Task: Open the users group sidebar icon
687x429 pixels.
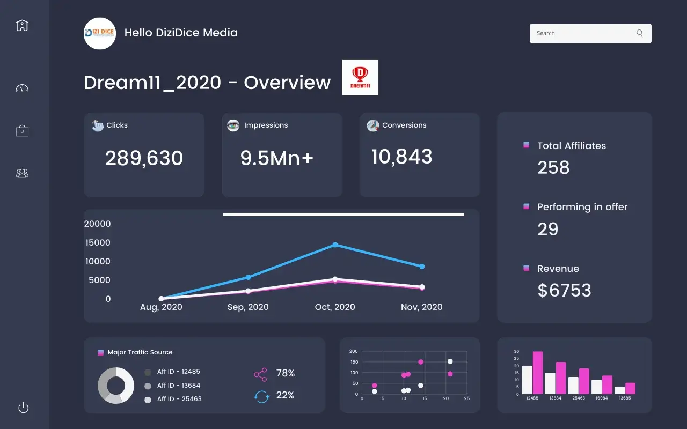Action: 22,173
